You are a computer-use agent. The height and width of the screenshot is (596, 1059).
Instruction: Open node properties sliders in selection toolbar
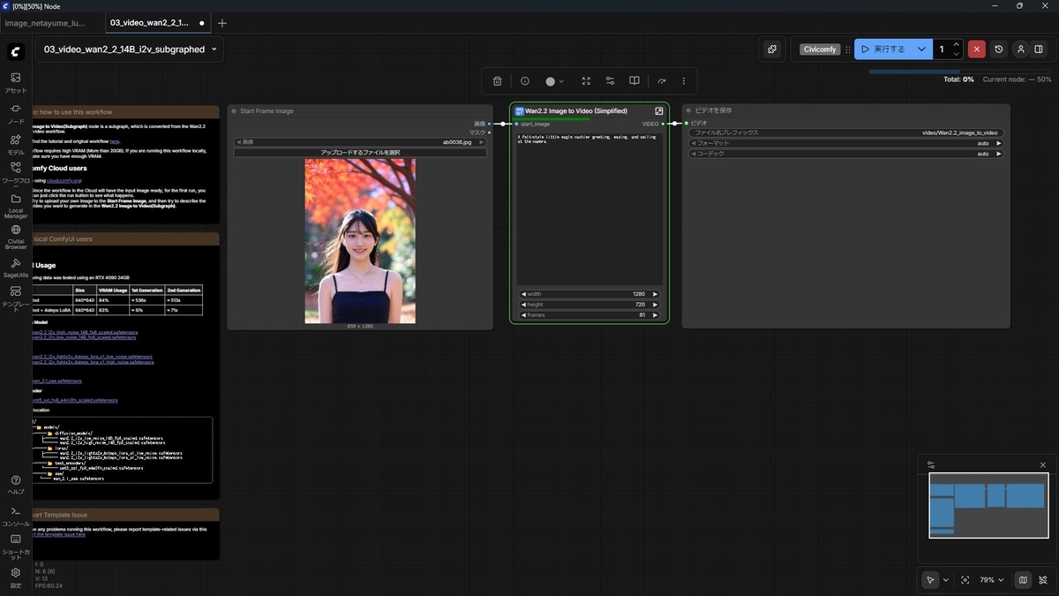coord(610,81)
